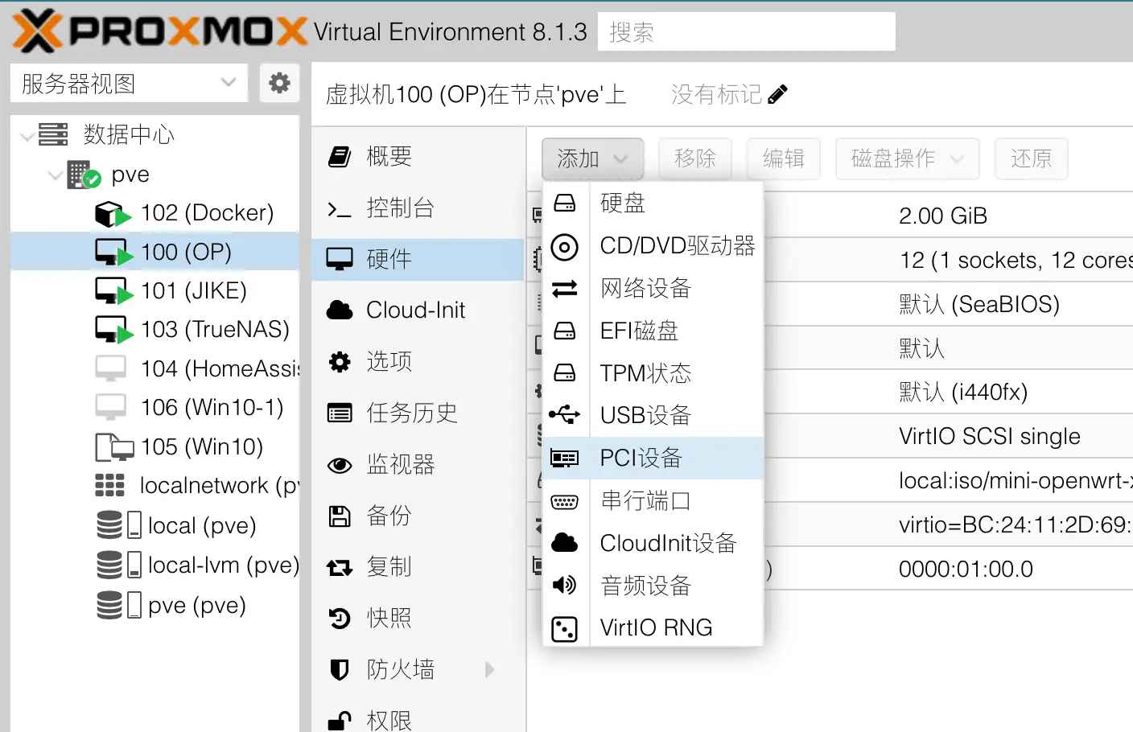Edit tags with the pencil icon
Screen dimensions: 1133x732
(777, 95)
